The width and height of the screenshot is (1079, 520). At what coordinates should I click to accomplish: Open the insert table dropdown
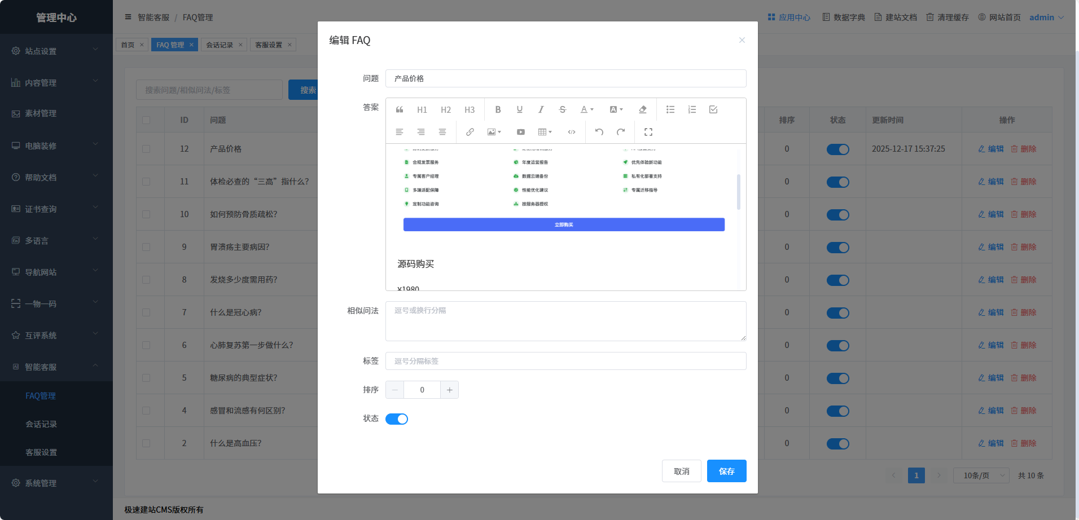pos(545,132)
